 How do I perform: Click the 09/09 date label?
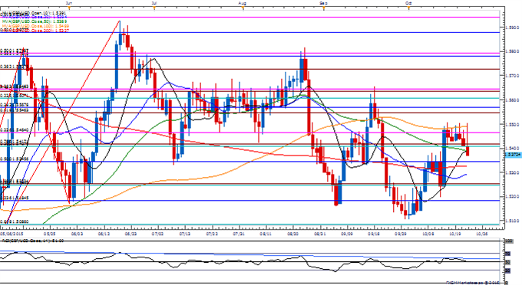point(346,234)
